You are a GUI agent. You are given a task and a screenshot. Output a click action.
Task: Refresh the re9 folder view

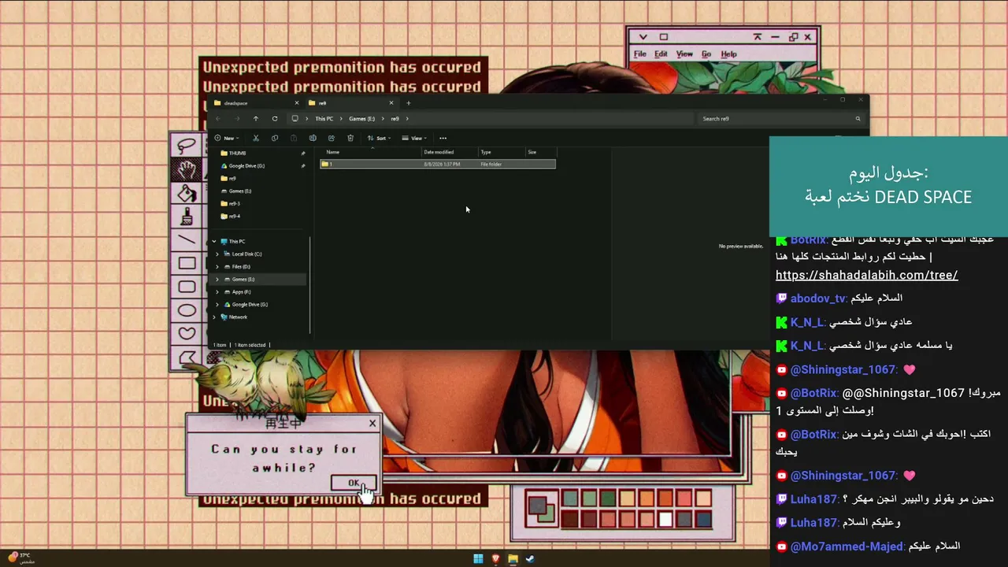pyautogui.click(x=275, y=119)
